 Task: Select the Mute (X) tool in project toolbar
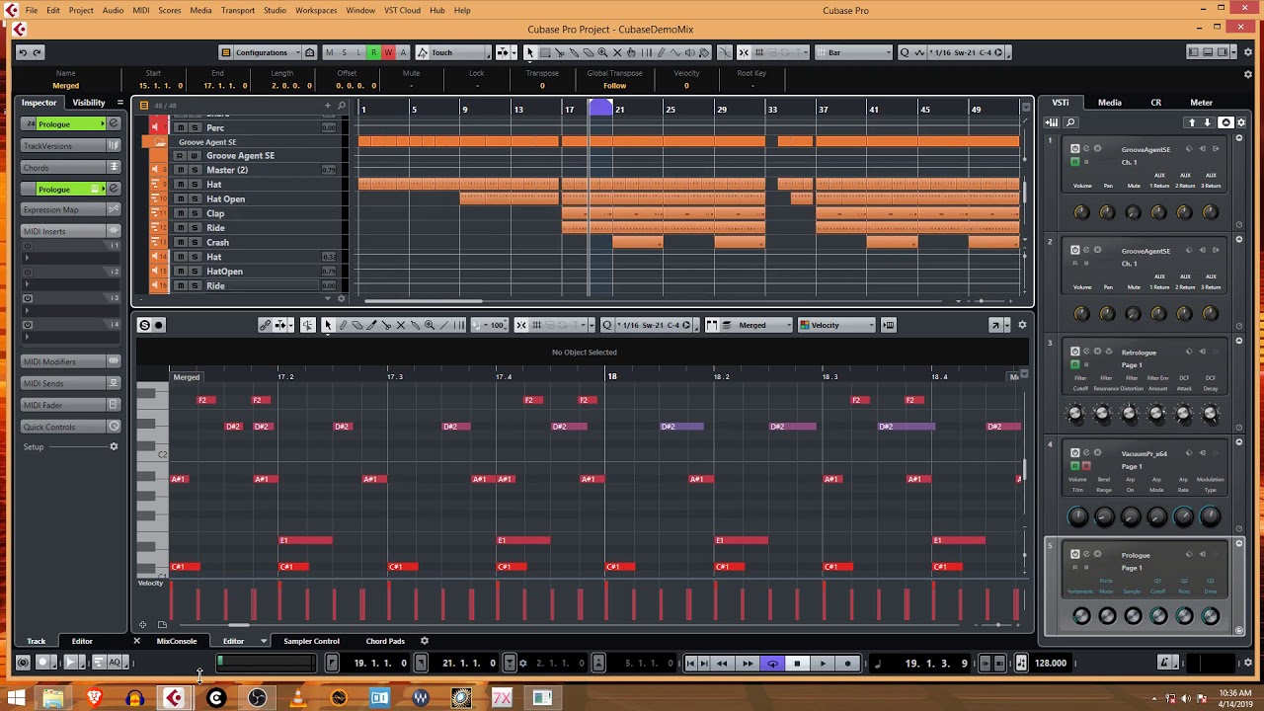tap(618, 52)
